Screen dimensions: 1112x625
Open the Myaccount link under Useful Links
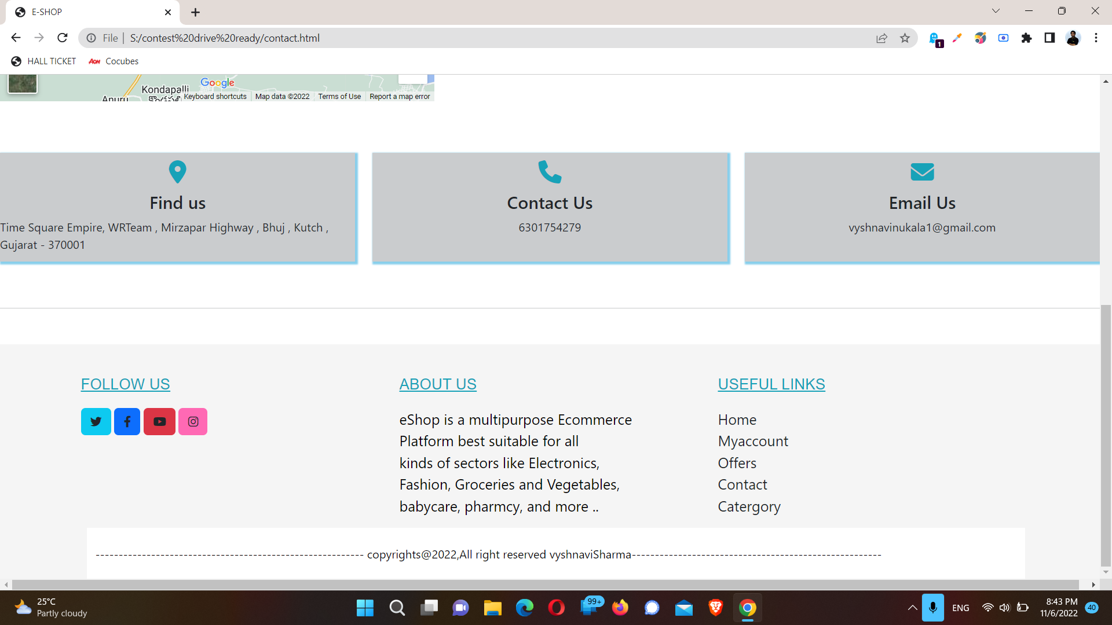pos(753,441)
